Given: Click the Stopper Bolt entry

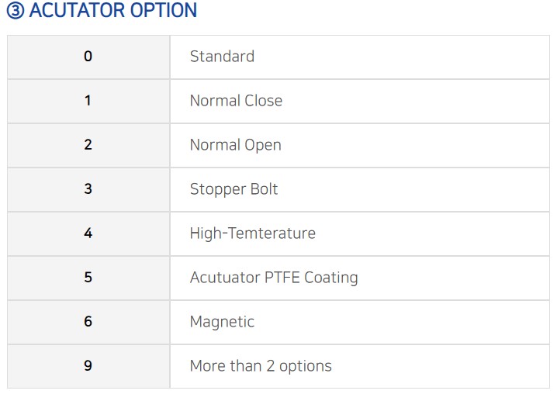Looking at the screenshot, I should point(234,189).
